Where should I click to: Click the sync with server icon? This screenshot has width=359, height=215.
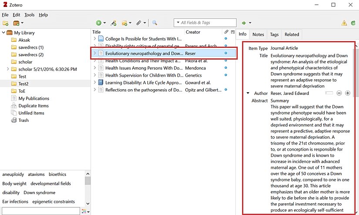pos(353,23)
